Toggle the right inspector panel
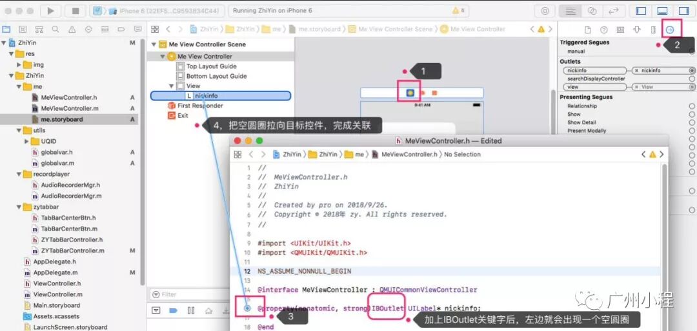This screenshot has width=697, height=331. [683, 11]
